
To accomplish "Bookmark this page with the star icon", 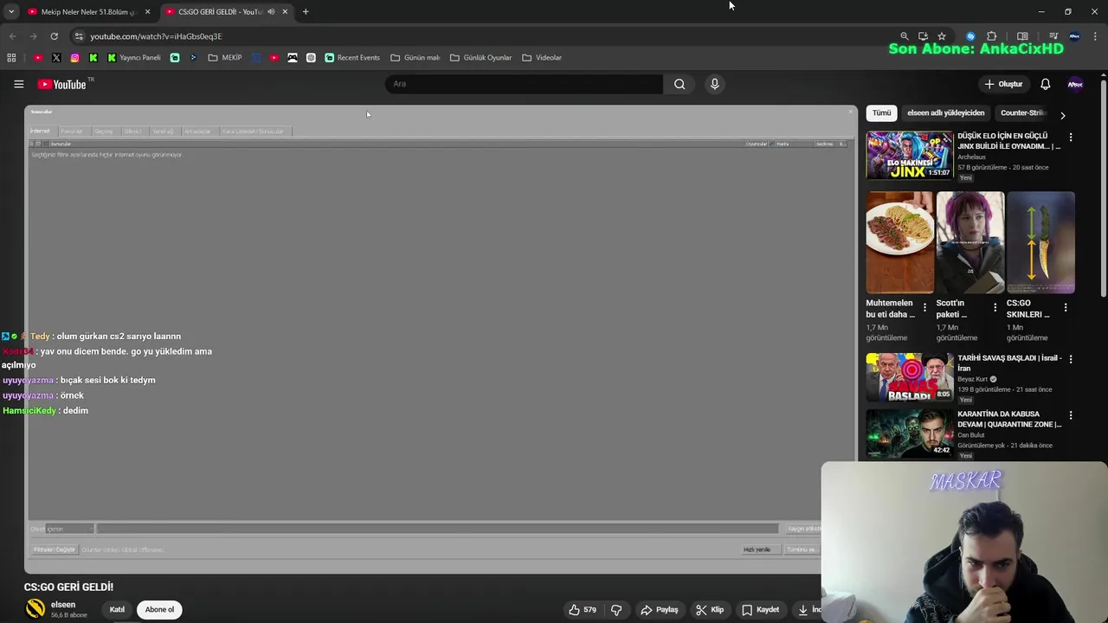I will pyautogui.click(x=942, y=36).
